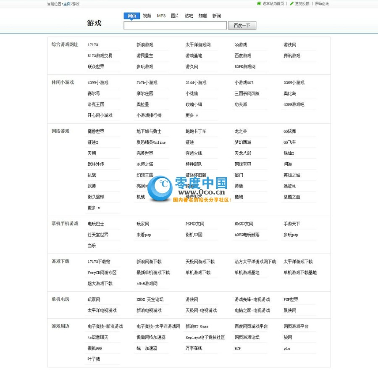Open the plu link
This screenshot has width=378, height=378.
pos(287,348)
